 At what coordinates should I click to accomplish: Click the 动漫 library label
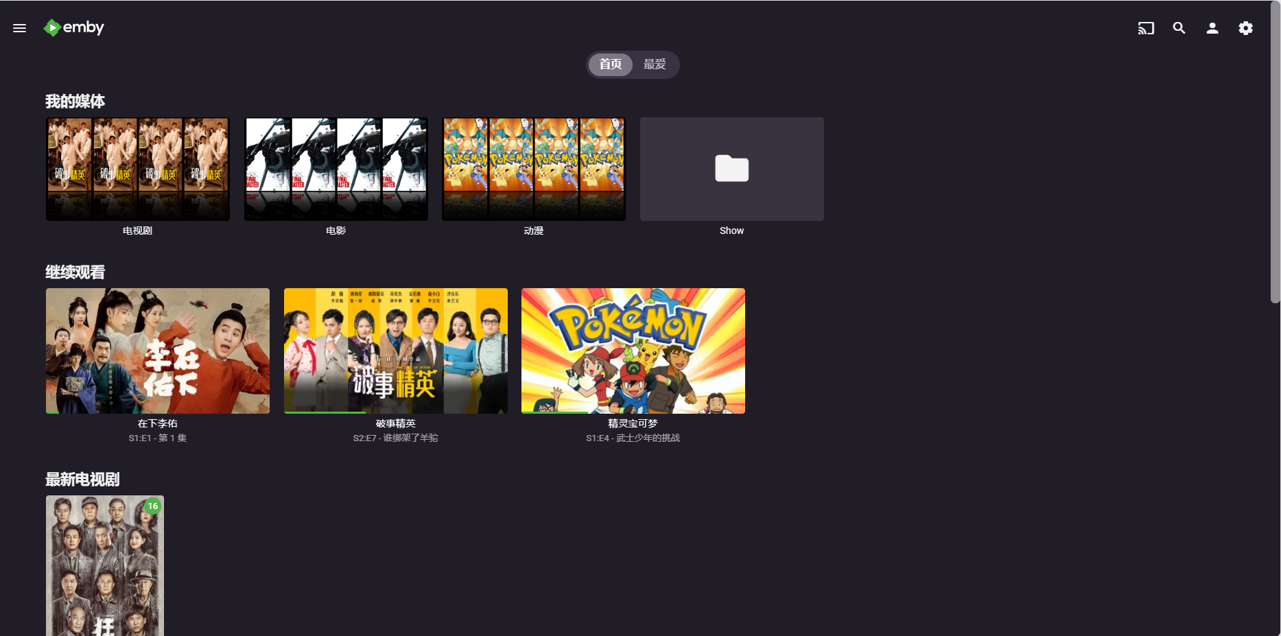point(533,231)
